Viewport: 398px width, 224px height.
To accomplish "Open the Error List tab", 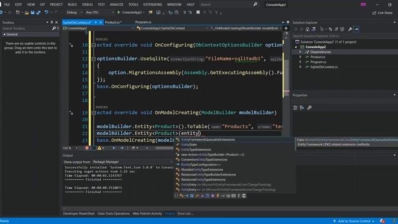I will 185,213.
